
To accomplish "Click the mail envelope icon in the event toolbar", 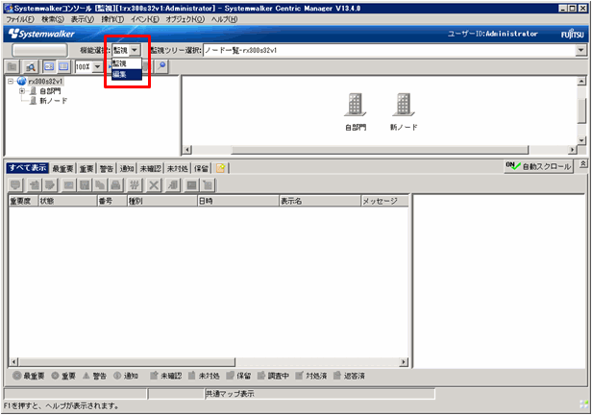I will click(69, 185).
